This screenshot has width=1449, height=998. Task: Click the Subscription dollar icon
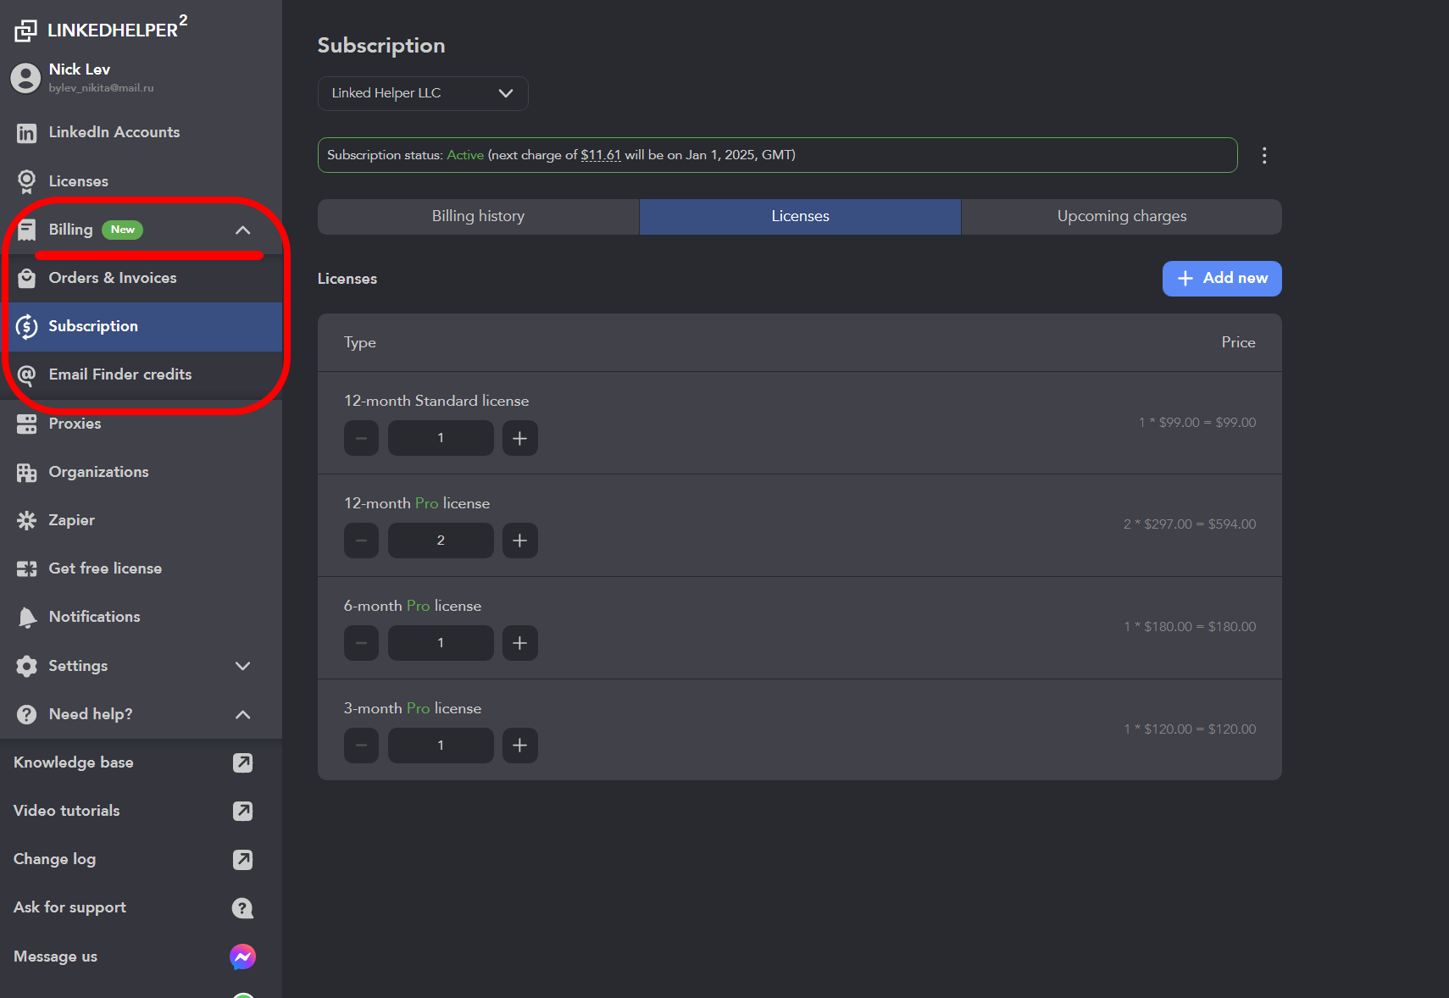click(x=27, y=326)
